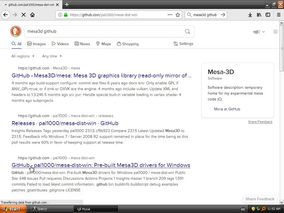Open the Windows start menu
The image size is (284, 213).
[13, 209]
